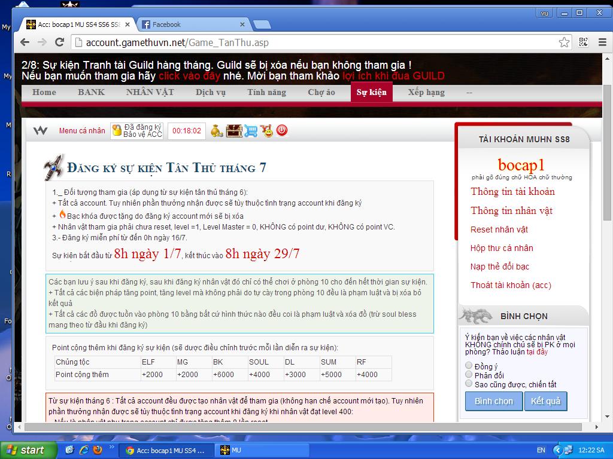Screen dimensions: 613x459
Task: Select the Sự kiện menu tab
Action: 371,93
